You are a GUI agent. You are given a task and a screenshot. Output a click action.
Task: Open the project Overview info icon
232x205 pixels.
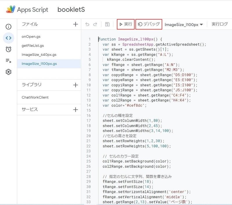pos(8,27)
